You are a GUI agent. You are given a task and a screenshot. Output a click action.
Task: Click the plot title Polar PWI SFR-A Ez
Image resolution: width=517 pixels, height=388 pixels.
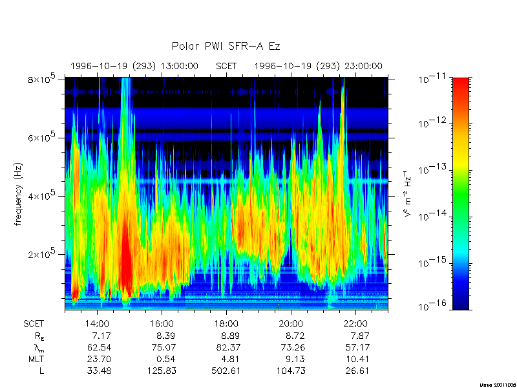226,47
